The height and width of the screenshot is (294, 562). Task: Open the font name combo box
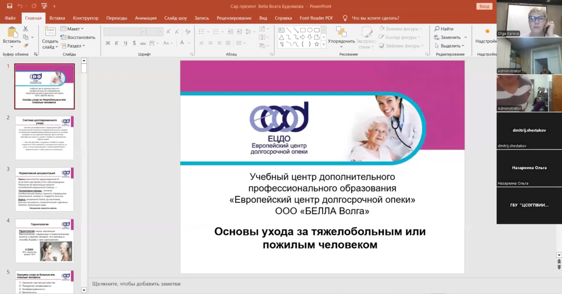point(124,32)
